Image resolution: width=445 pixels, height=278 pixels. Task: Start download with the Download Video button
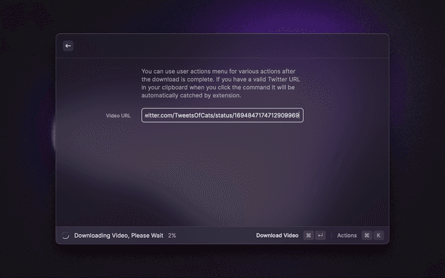pyautogui.click(x=277, y=236)
